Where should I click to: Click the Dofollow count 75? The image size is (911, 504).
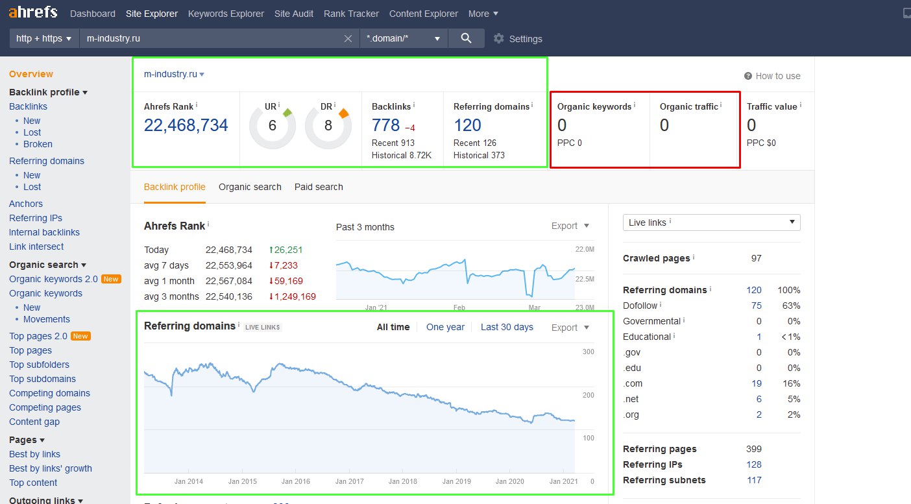tap(757, 306)
